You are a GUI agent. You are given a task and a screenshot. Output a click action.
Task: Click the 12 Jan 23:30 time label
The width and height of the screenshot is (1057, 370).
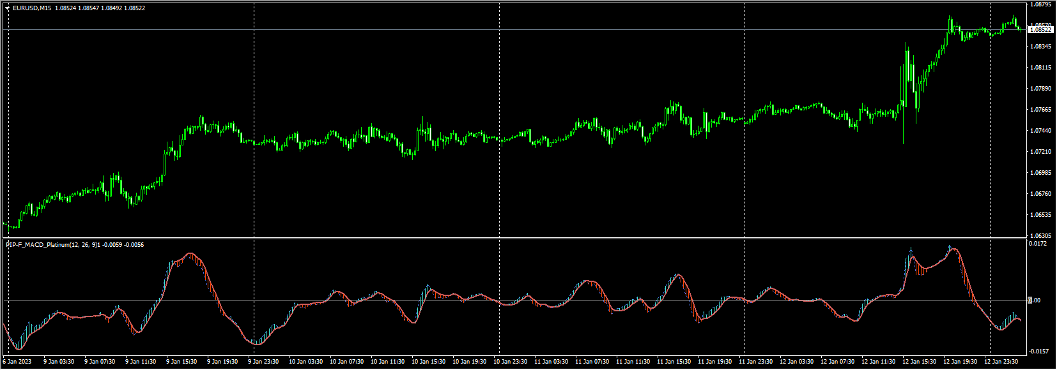pos(1001,362)
